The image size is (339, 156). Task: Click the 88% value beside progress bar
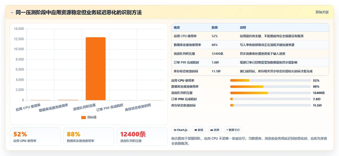click(316, 87)
